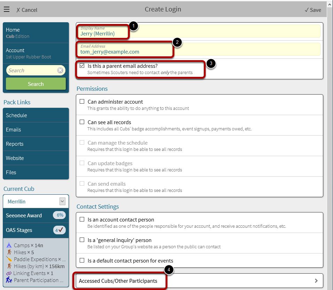Open the hamburger menu icon

click(7, 9)
